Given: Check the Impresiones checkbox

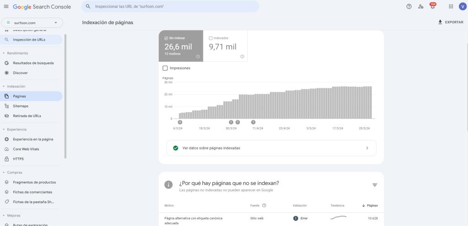Looking at the screenshot, I should click(165, 68).
